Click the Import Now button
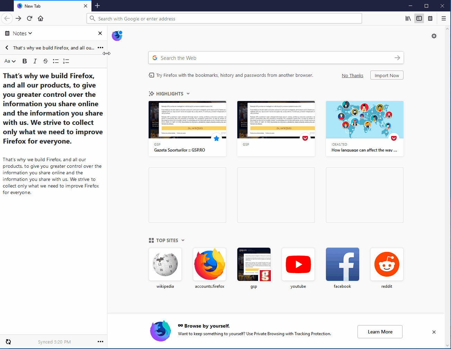The height and width of the screenshot is (349, 451). (387, 75)
